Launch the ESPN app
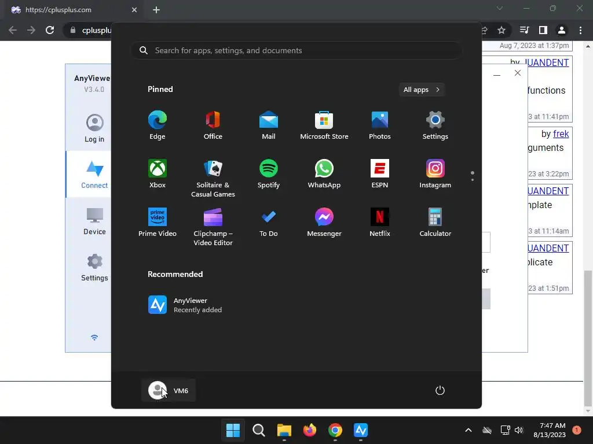Image resolution: width=593 pixels, height=444 pixels. [x=380, y=174]
